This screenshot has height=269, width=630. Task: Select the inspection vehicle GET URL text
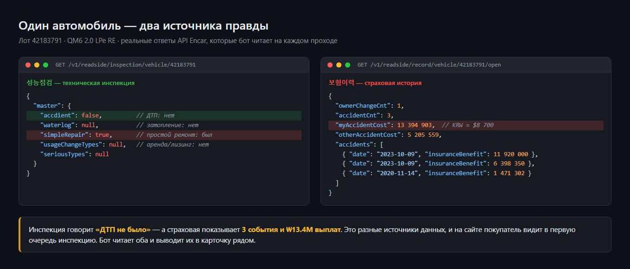[x=126, y=65]
